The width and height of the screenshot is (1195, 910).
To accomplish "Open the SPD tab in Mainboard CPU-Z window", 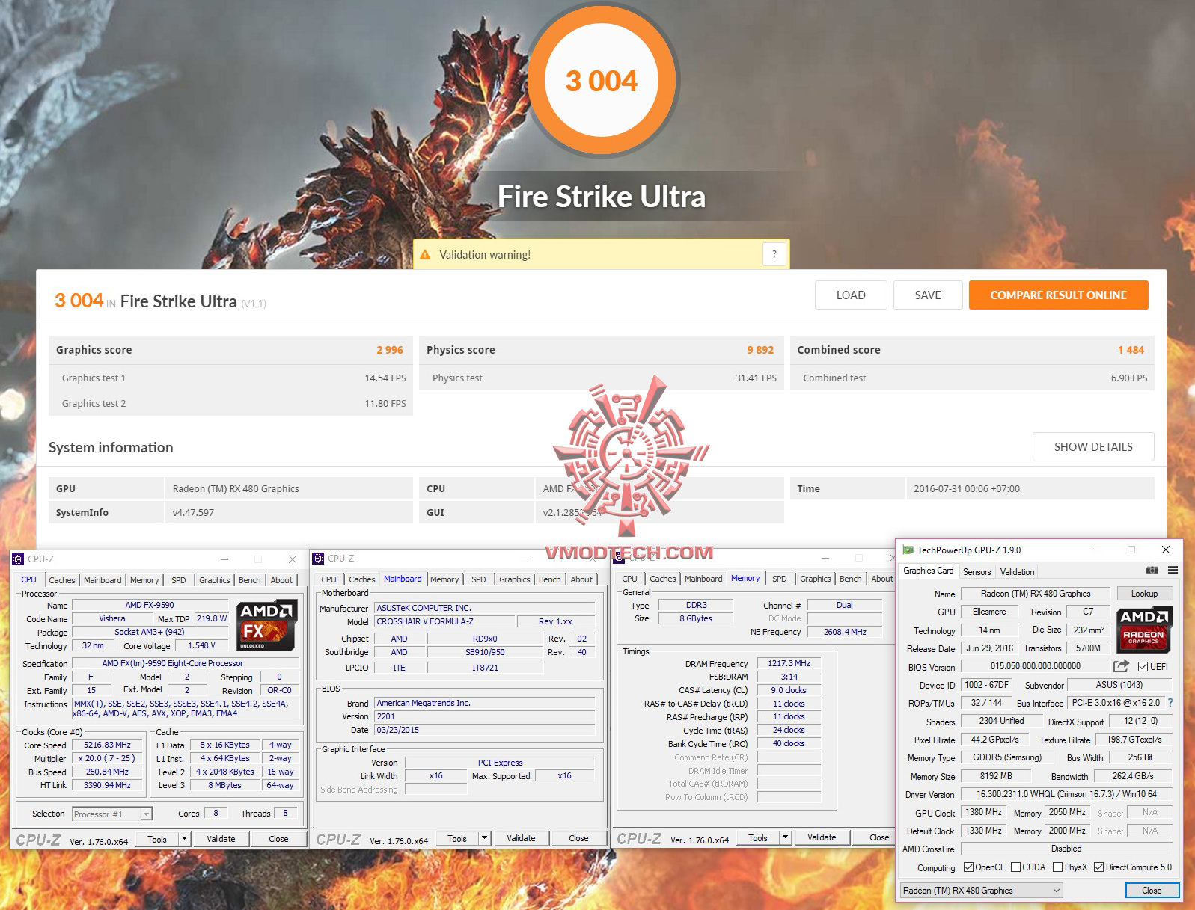I will pyautogui.click(x=479, y=579).
